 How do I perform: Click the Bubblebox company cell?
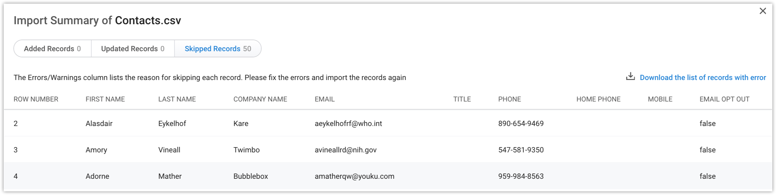(x=250, y=176)
